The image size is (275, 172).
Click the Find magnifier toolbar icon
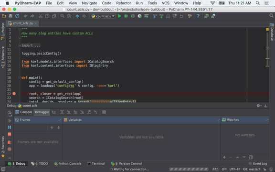(62, 16)
